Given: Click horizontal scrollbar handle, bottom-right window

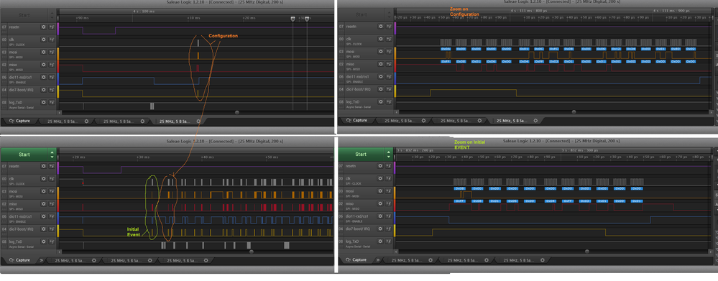Looking at the screenshot, I should click(587, 252).
